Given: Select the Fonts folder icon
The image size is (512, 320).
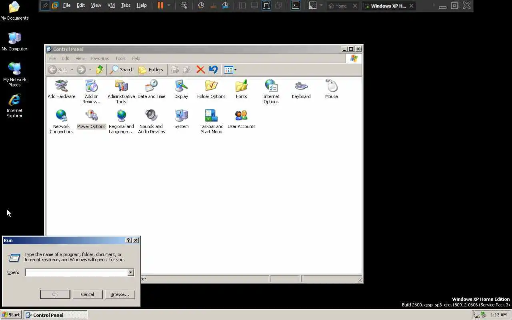Looking at the screenshot, I should (x=241, y=89).
